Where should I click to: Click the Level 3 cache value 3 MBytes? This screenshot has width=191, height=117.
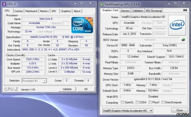[69, 72]
